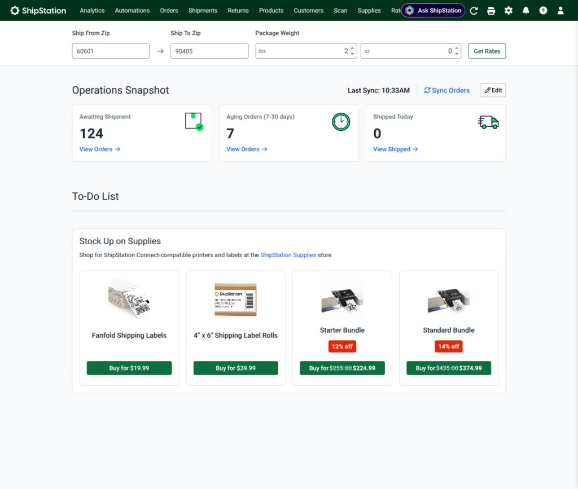Screen dimensions: 578x489
Task: Click Sync Orders
Action: tap(447, 91)
